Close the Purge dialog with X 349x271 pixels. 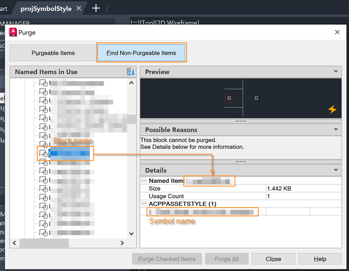click(x=337, y=32)
